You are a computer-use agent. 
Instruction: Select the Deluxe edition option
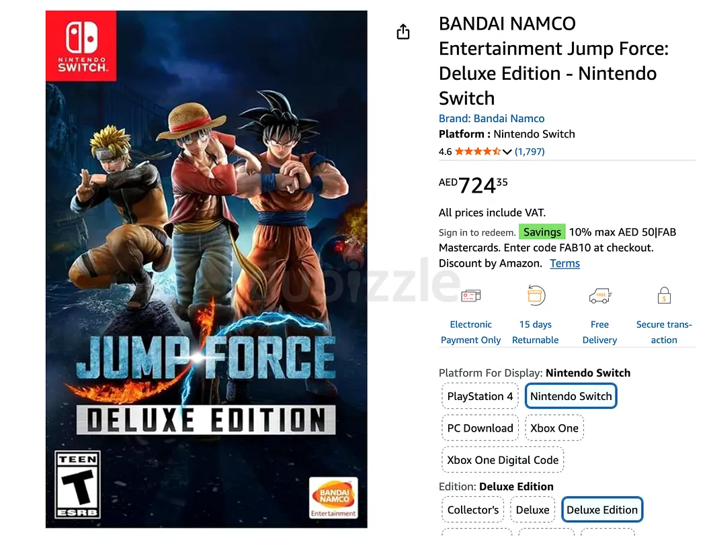532,510
